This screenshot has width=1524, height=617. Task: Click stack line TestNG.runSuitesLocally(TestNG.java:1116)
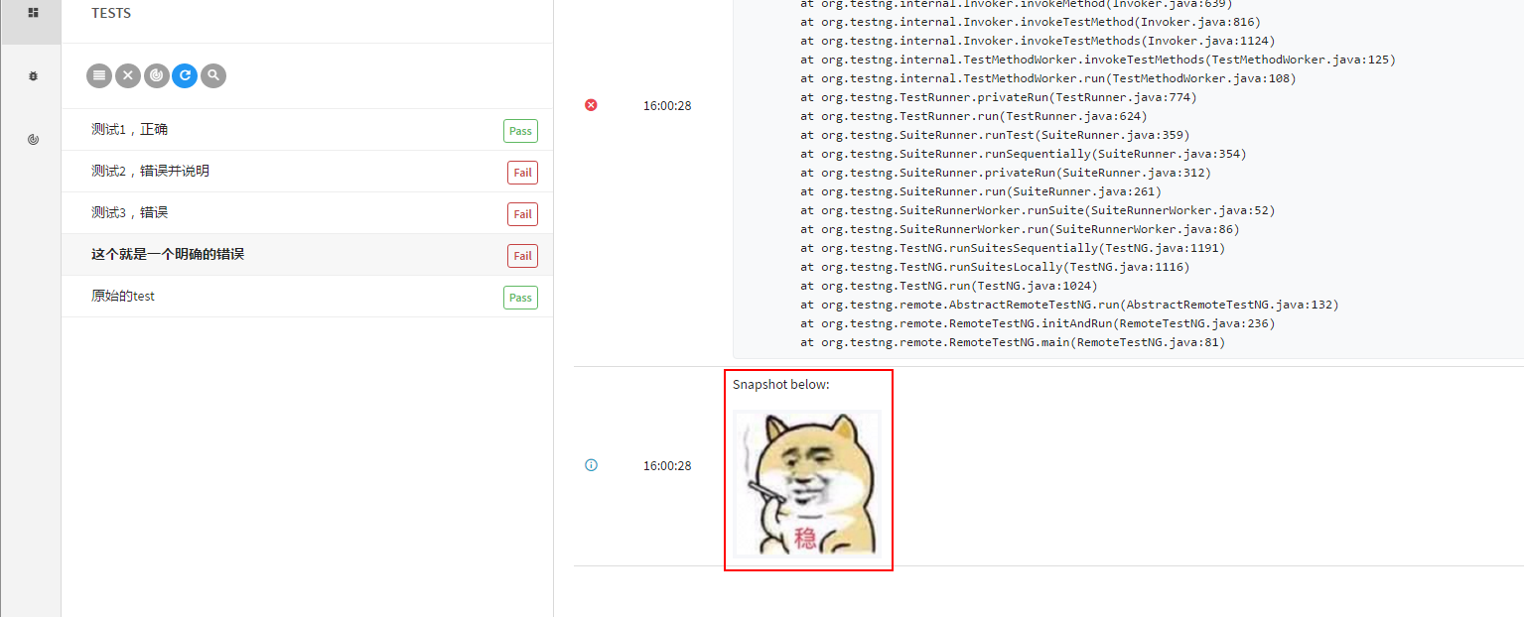[x=995, y=267]
